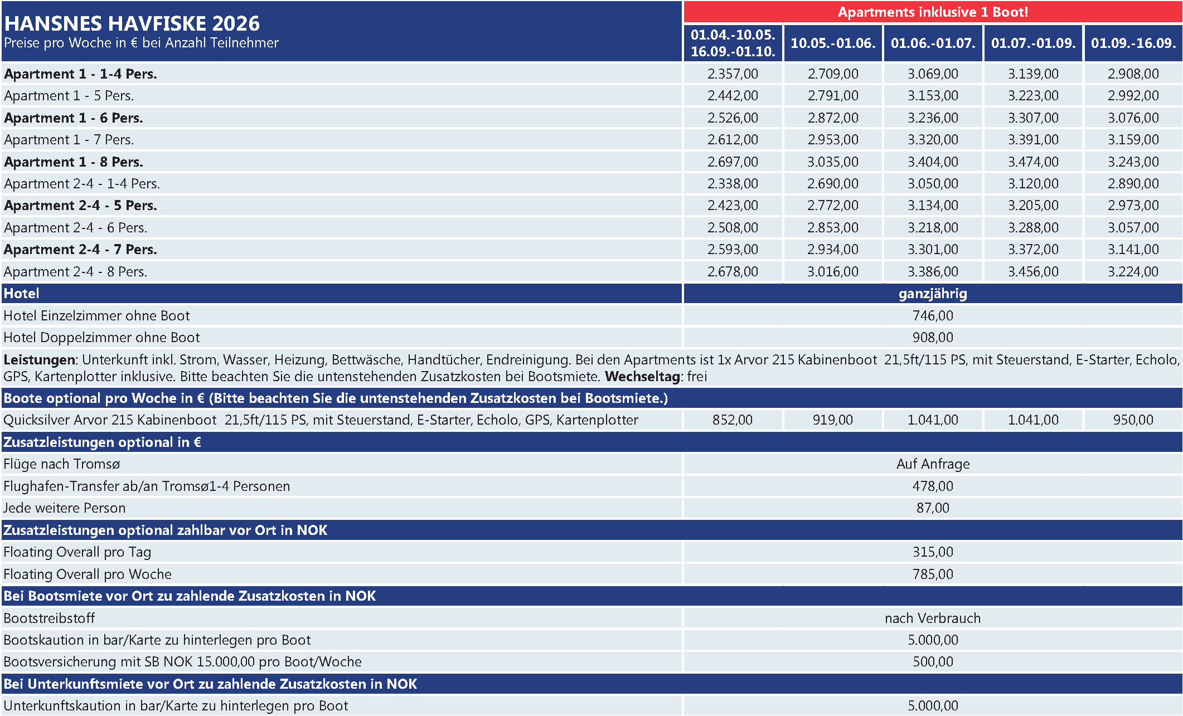Click the Bootstreibstoff nach Verbrauch cell
Viewport: 1183px width, 716px height.
pyautogui.click(x=933, y=618)
